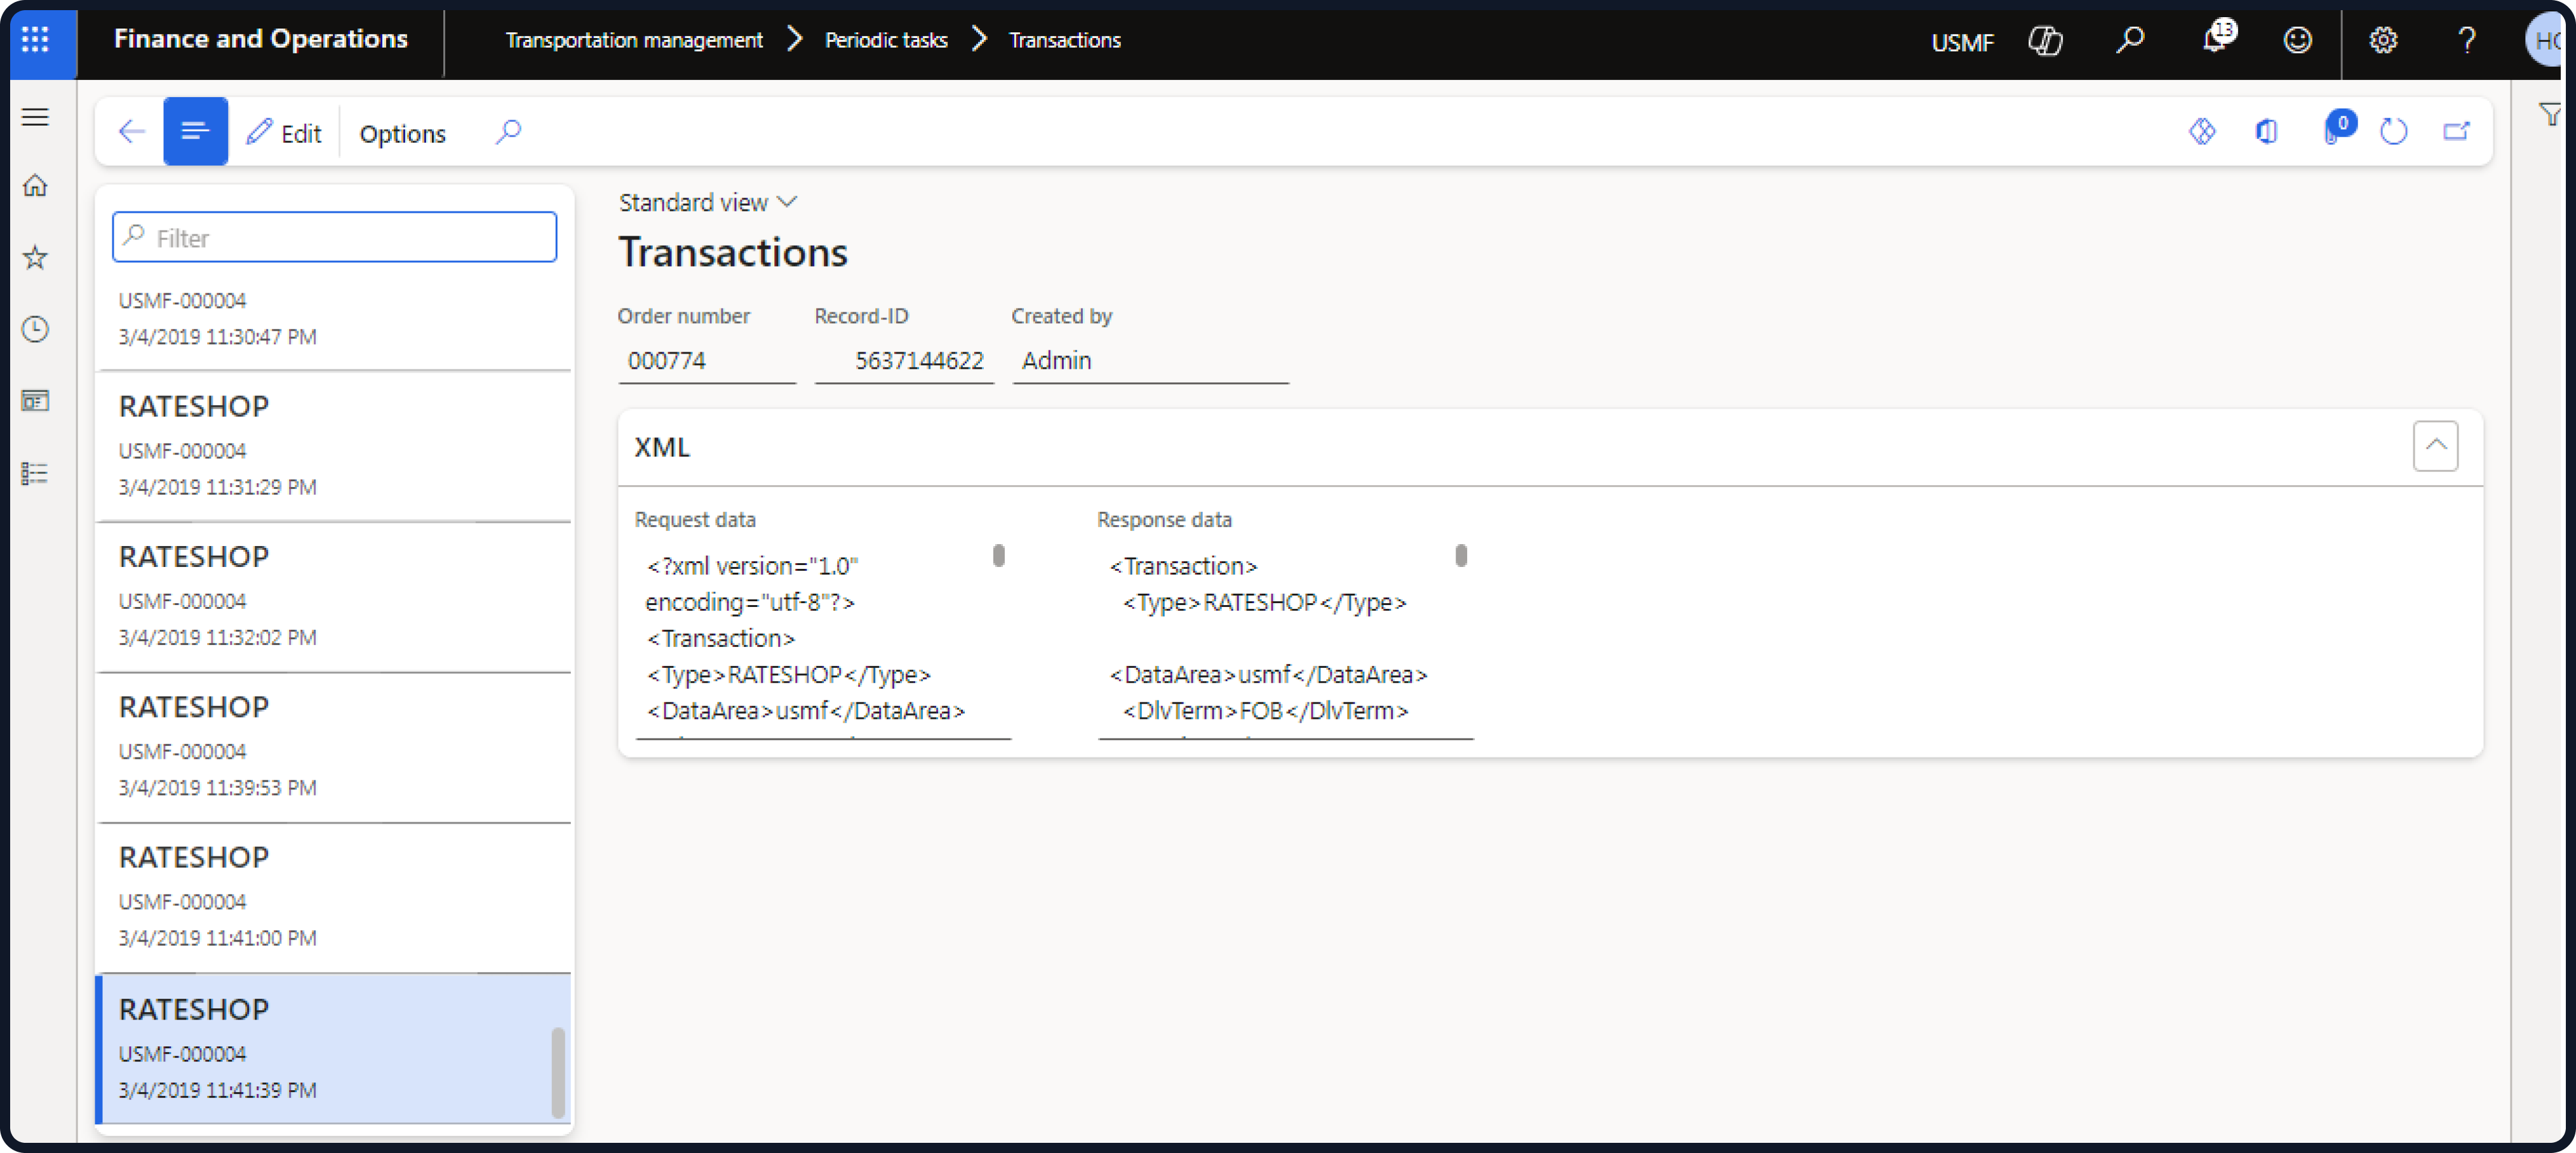
Task: Click the Edit button
Action: (284, 133)
